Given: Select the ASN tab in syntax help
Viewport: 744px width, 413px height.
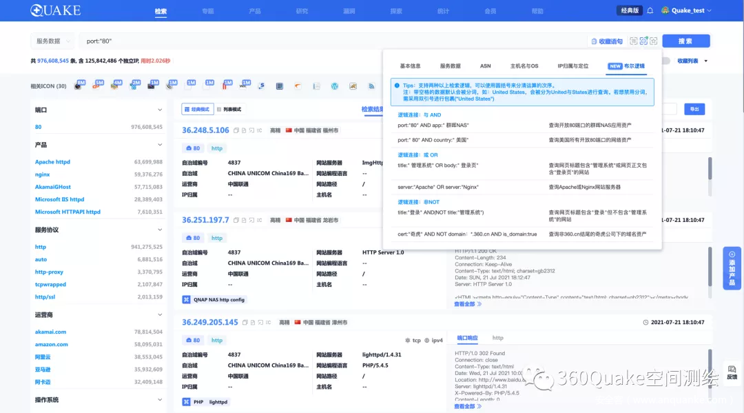Looking at the screenshot, I should click(x=485, y=66).
